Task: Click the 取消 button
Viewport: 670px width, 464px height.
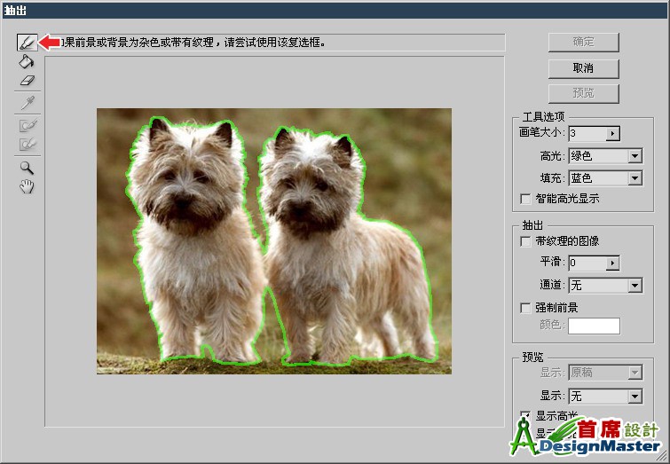Action: [583, 68]
